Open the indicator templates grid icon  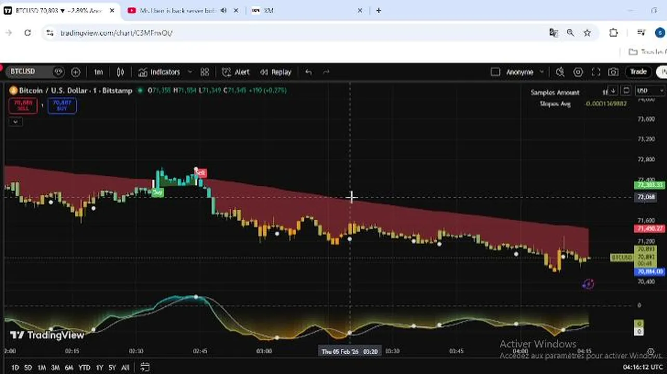[205, 72]
